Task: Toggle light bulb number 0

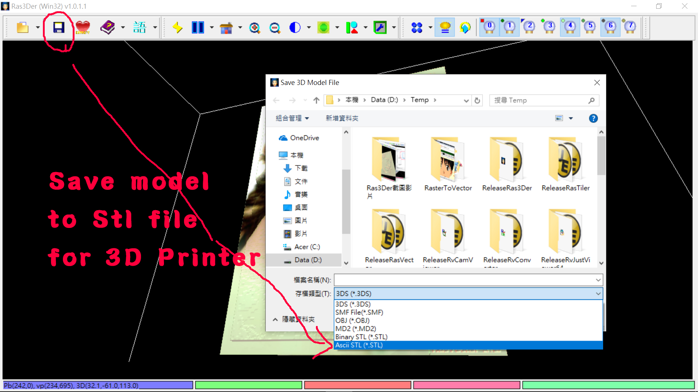Action: [x=489, y=27]
